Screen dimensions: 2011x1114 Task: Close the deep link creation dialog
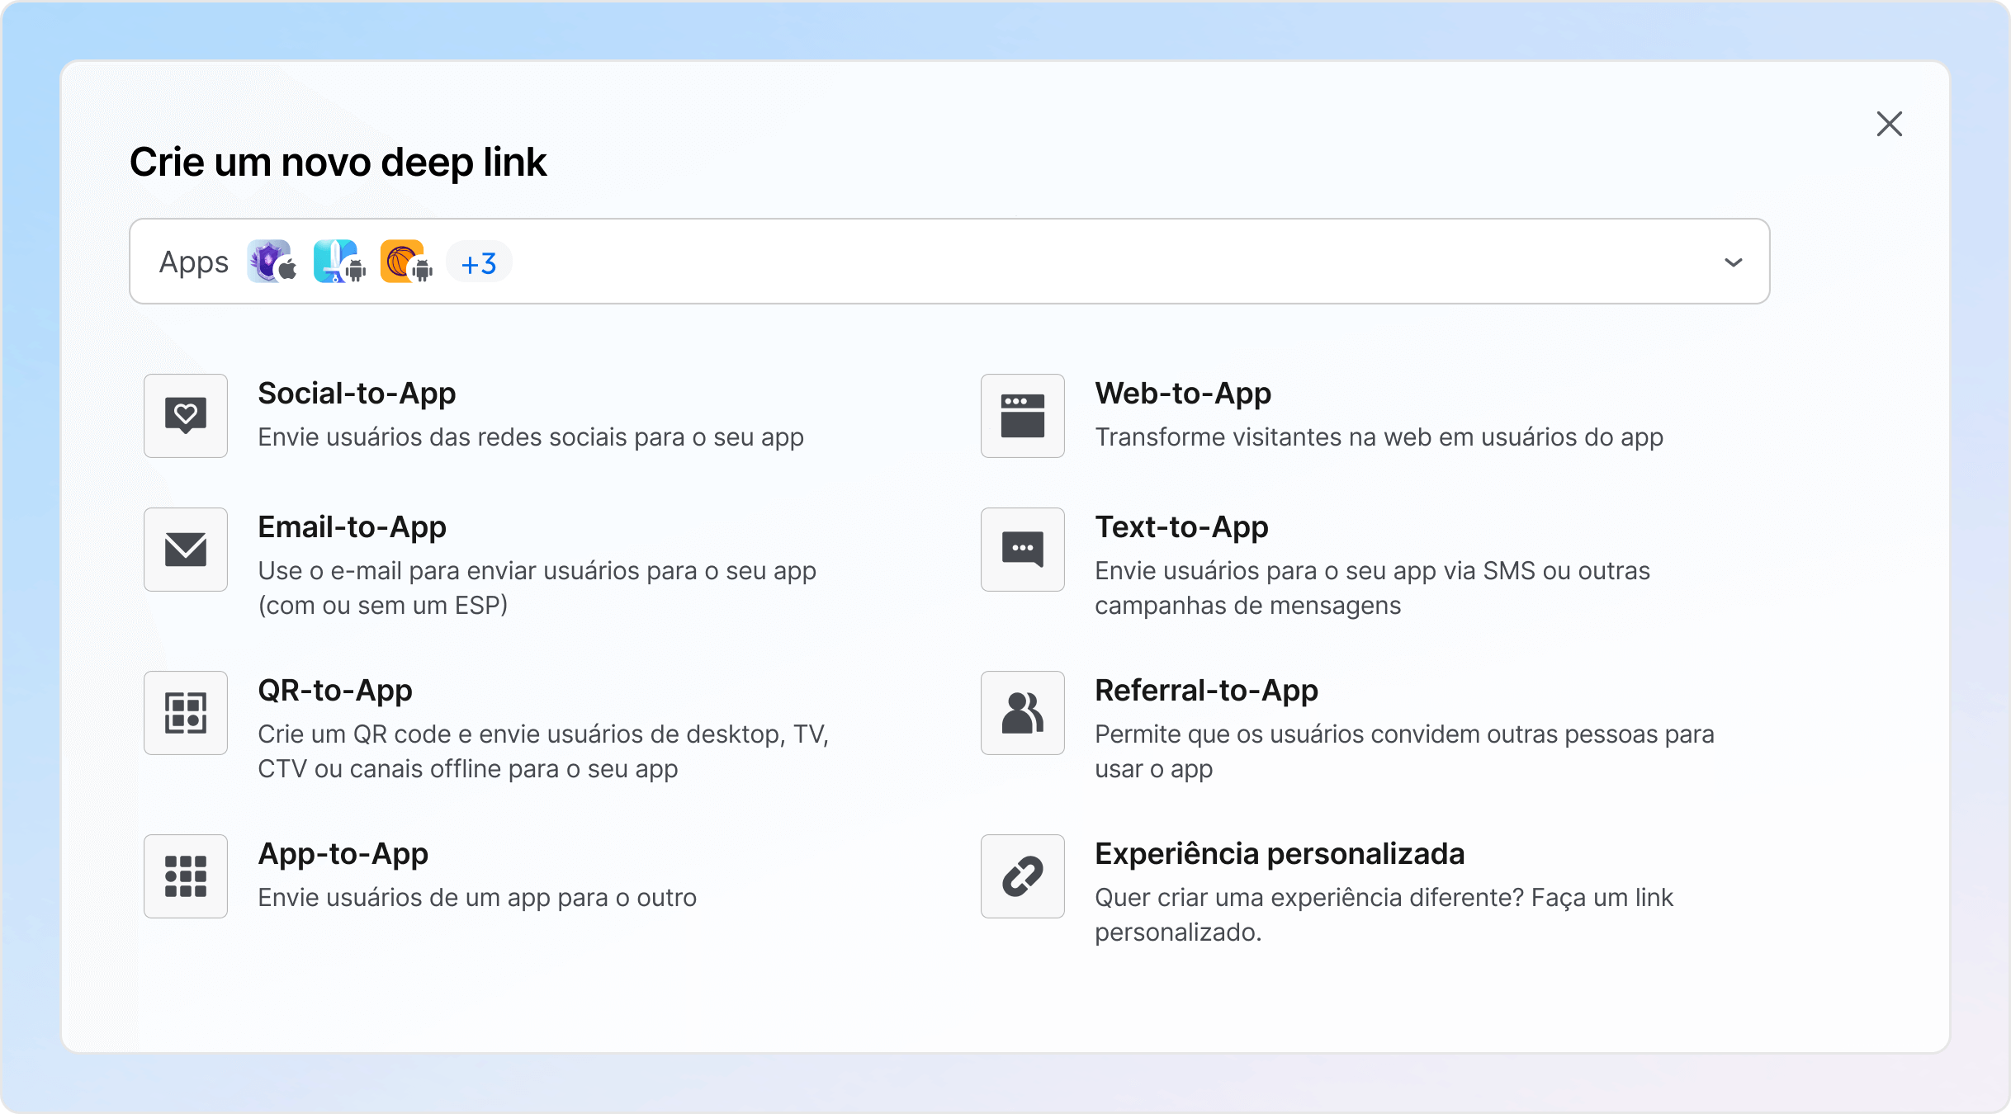1890,124
